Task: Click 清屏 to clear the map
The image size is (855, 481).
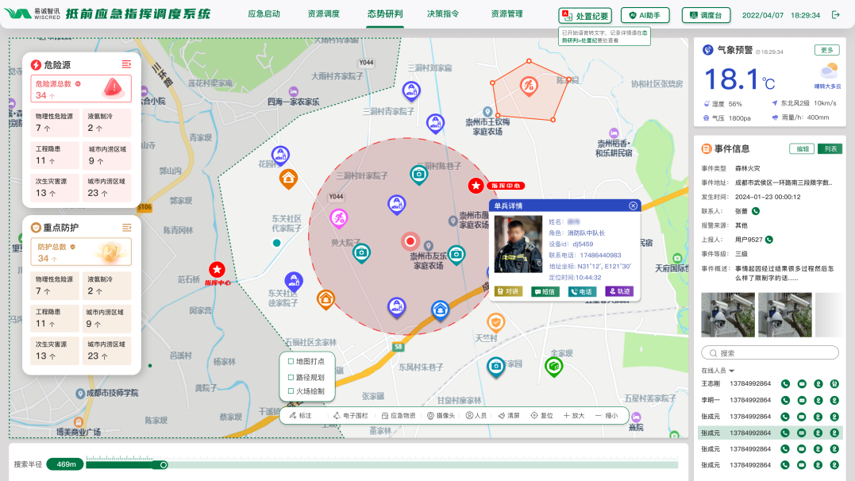Action: (x=509, y=416)
